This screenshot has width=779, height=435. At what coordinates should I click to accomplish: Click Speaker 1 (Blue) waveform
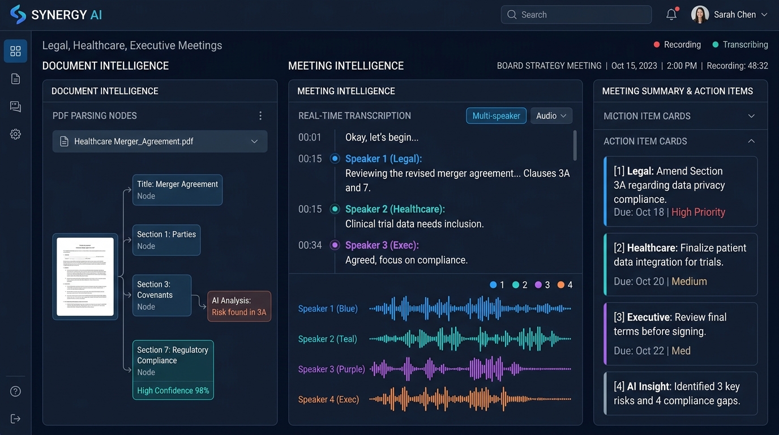(x=470, y=309)
